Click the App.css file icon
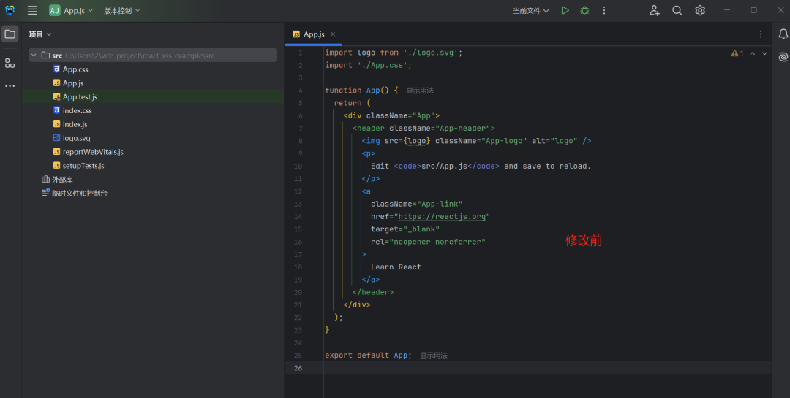790x398 pixels. (56, 69)
